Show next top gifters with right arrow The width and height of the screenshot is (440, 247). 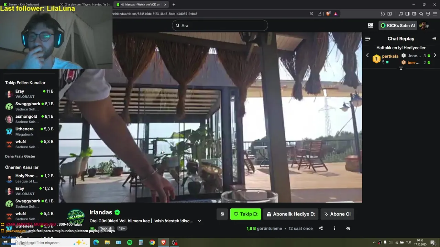click(x=435, y=55)
